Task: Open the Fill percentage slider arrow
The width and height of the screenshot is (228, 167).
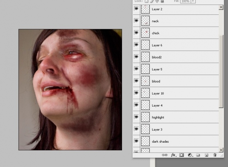Action: pos(193,1)
